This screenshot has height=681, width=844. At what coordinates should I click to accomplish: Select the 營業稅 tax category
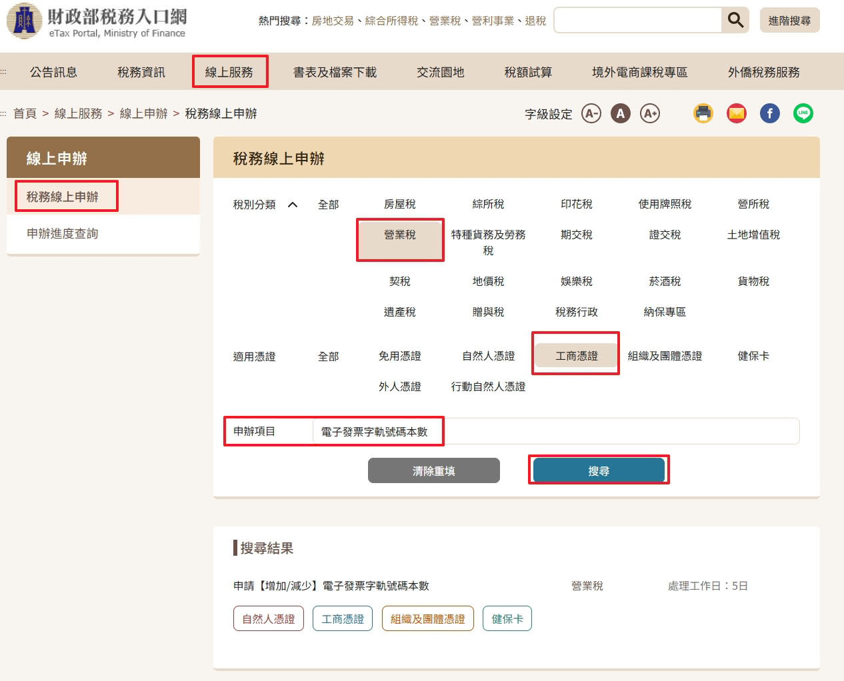[x=400, y=235]
